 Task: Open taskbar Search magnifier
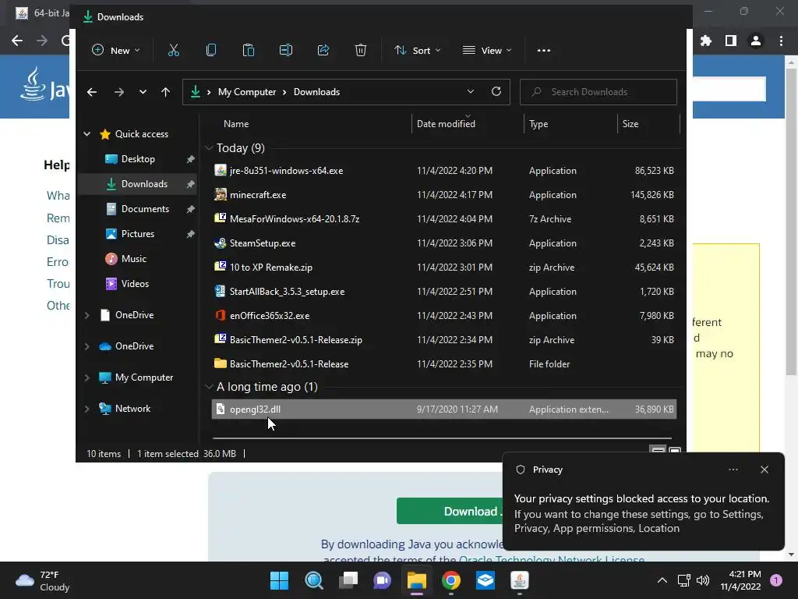click(314, 580)
